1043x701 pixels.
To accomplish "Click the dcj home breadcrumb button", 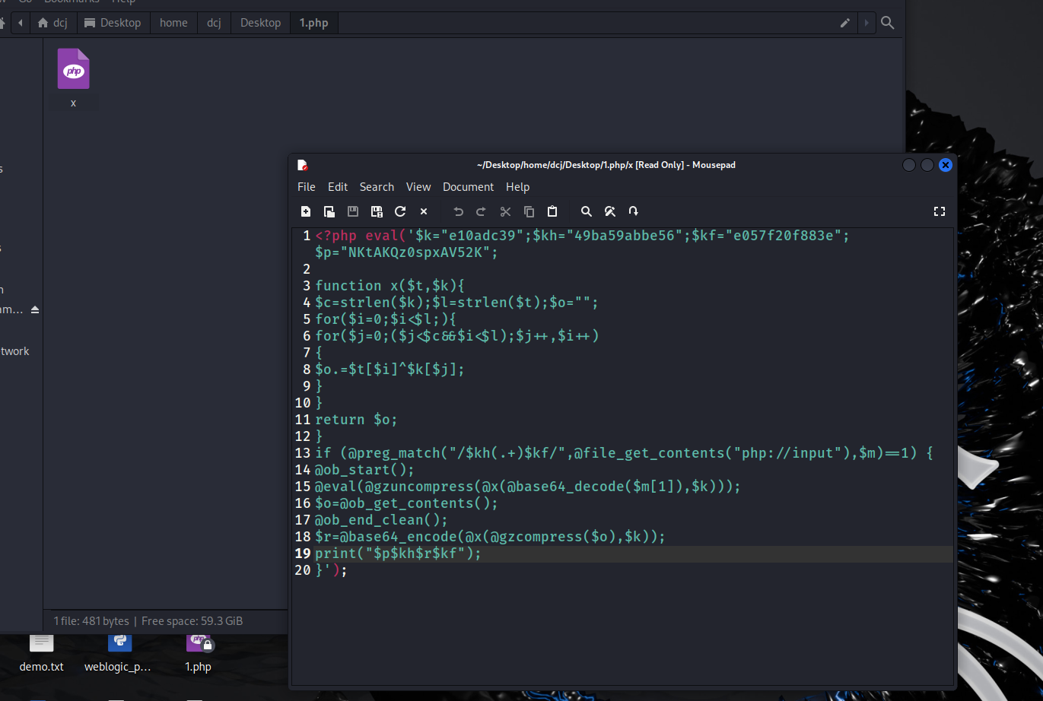I will point(52,23).
